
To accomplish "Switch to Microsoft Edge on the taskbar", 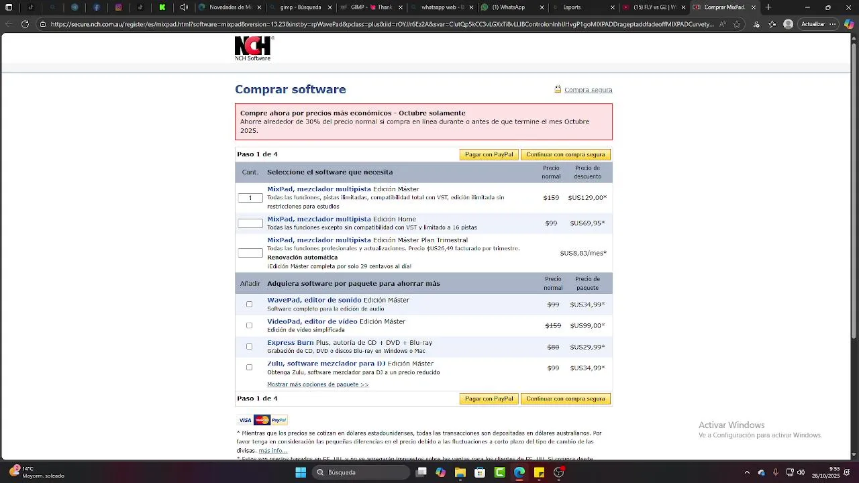I will (519, 472).
